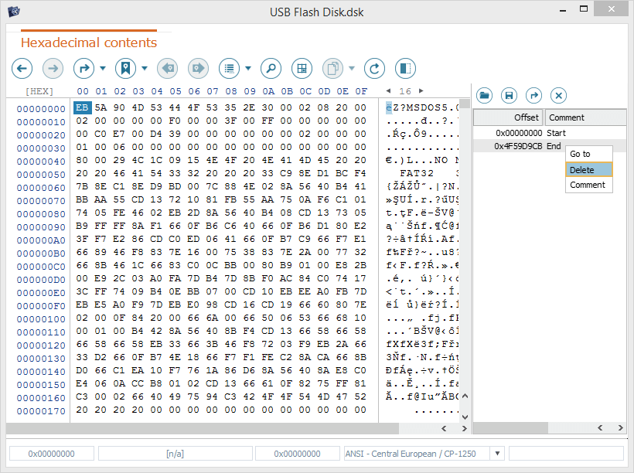Screen dimensions: 634x473
Task: Click the Offset column header
Action: [x=509, y=117]
